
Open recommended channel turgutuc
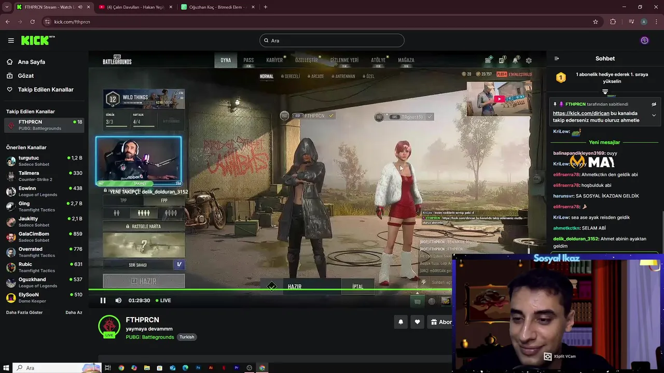(x=44, y=161)
